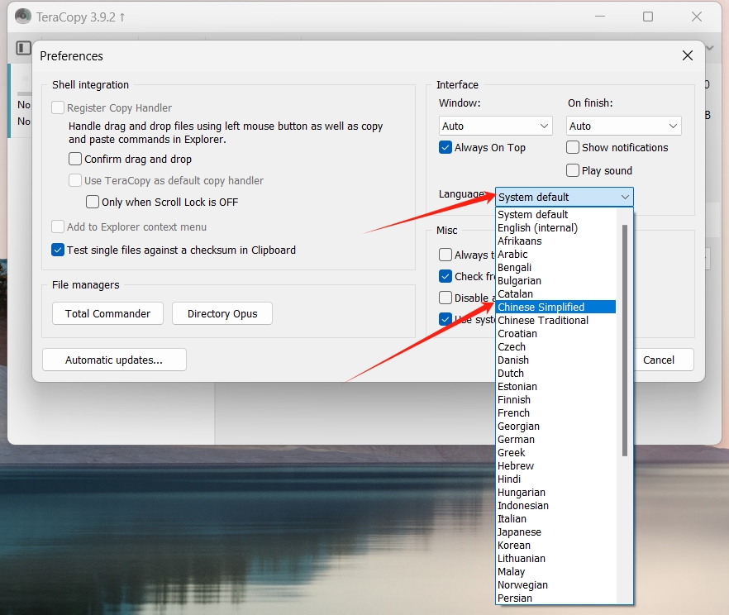Choose French in the language list
Viewport: 729px width, 615px height.
coord(556,413)
